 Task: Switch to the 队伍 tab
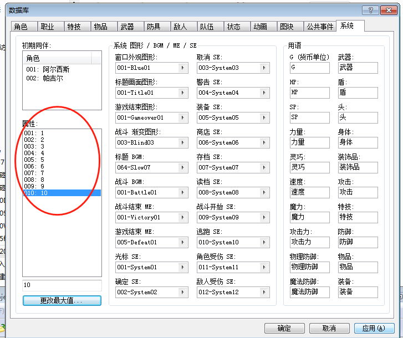210,27
